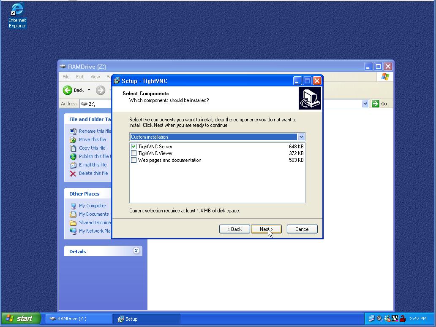This screenshot has width=436, height=327.
Task: Click E-mail this file envelope icon
Action: pyautogui.click(x=73, y=165)
